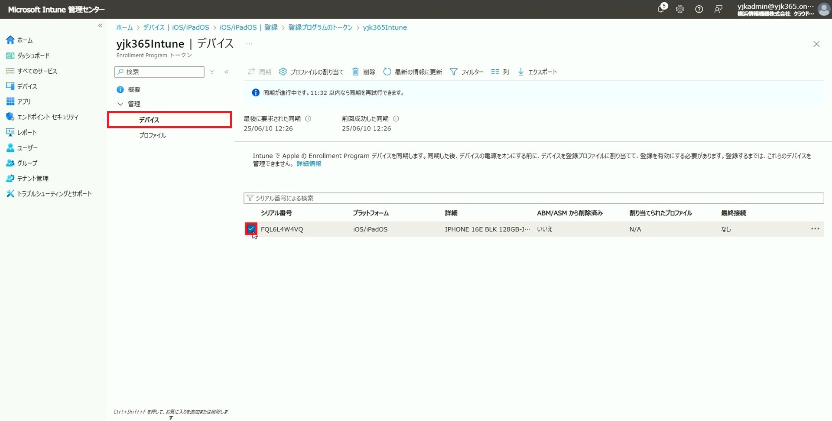Open the feedback person icon
Viewport: 832px width, 421px height.
pos(718,9)
